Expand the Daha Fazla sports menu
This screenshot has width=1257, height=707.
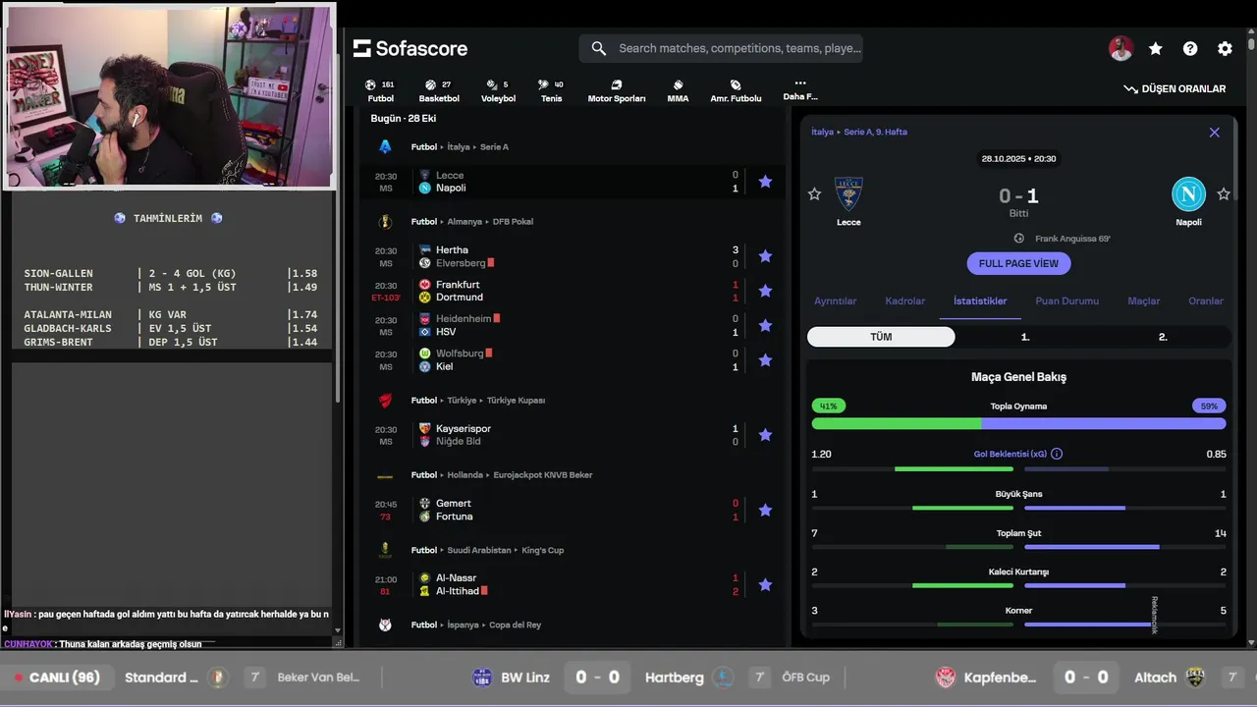800,89
